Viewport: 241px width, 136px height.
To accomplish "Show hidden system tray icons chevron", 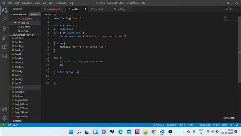I will (x=184, y=131).
